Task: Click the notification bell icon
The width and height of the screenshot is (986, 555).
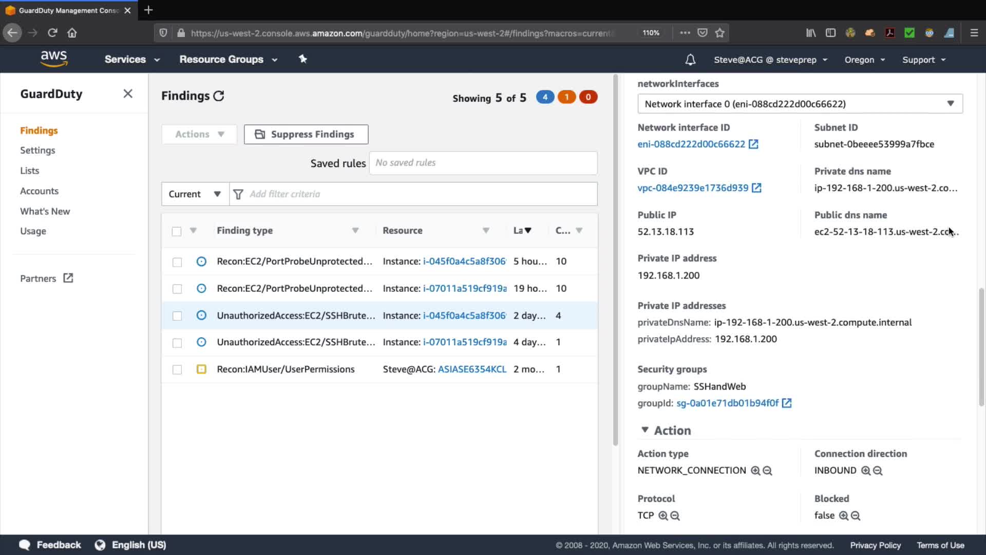Action: (690, 60)
